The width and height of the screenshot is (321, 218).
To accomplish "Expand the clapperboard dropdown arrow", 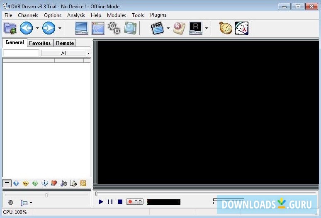I will (x=168, y=28).
